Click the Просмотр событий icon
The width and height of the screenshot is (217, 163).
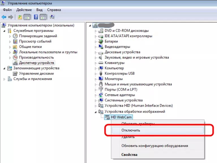tap(15, 41)
